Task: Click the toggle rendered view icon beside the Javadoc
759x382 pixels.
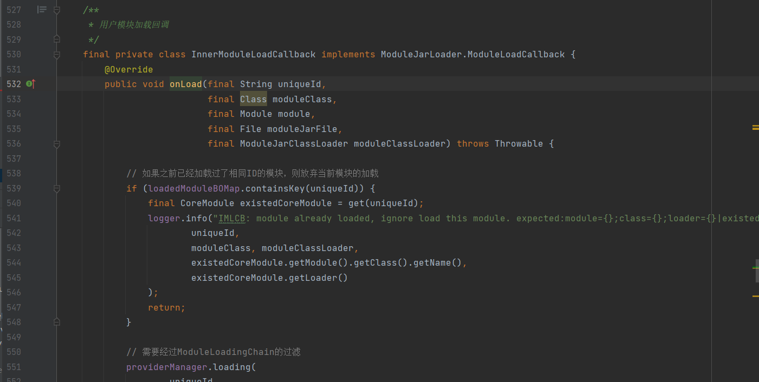Action: 42,10
